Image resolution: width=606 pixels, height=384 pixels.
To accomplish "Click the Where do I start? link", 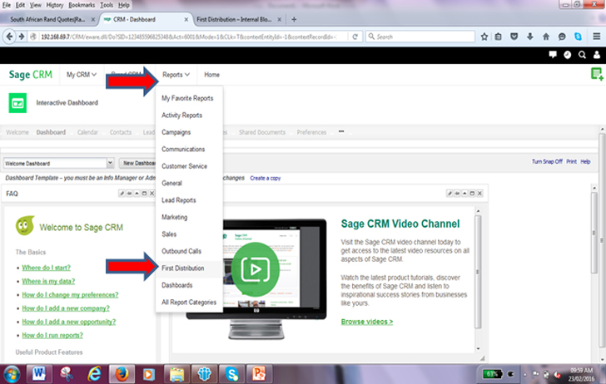I will coord(47,268).
